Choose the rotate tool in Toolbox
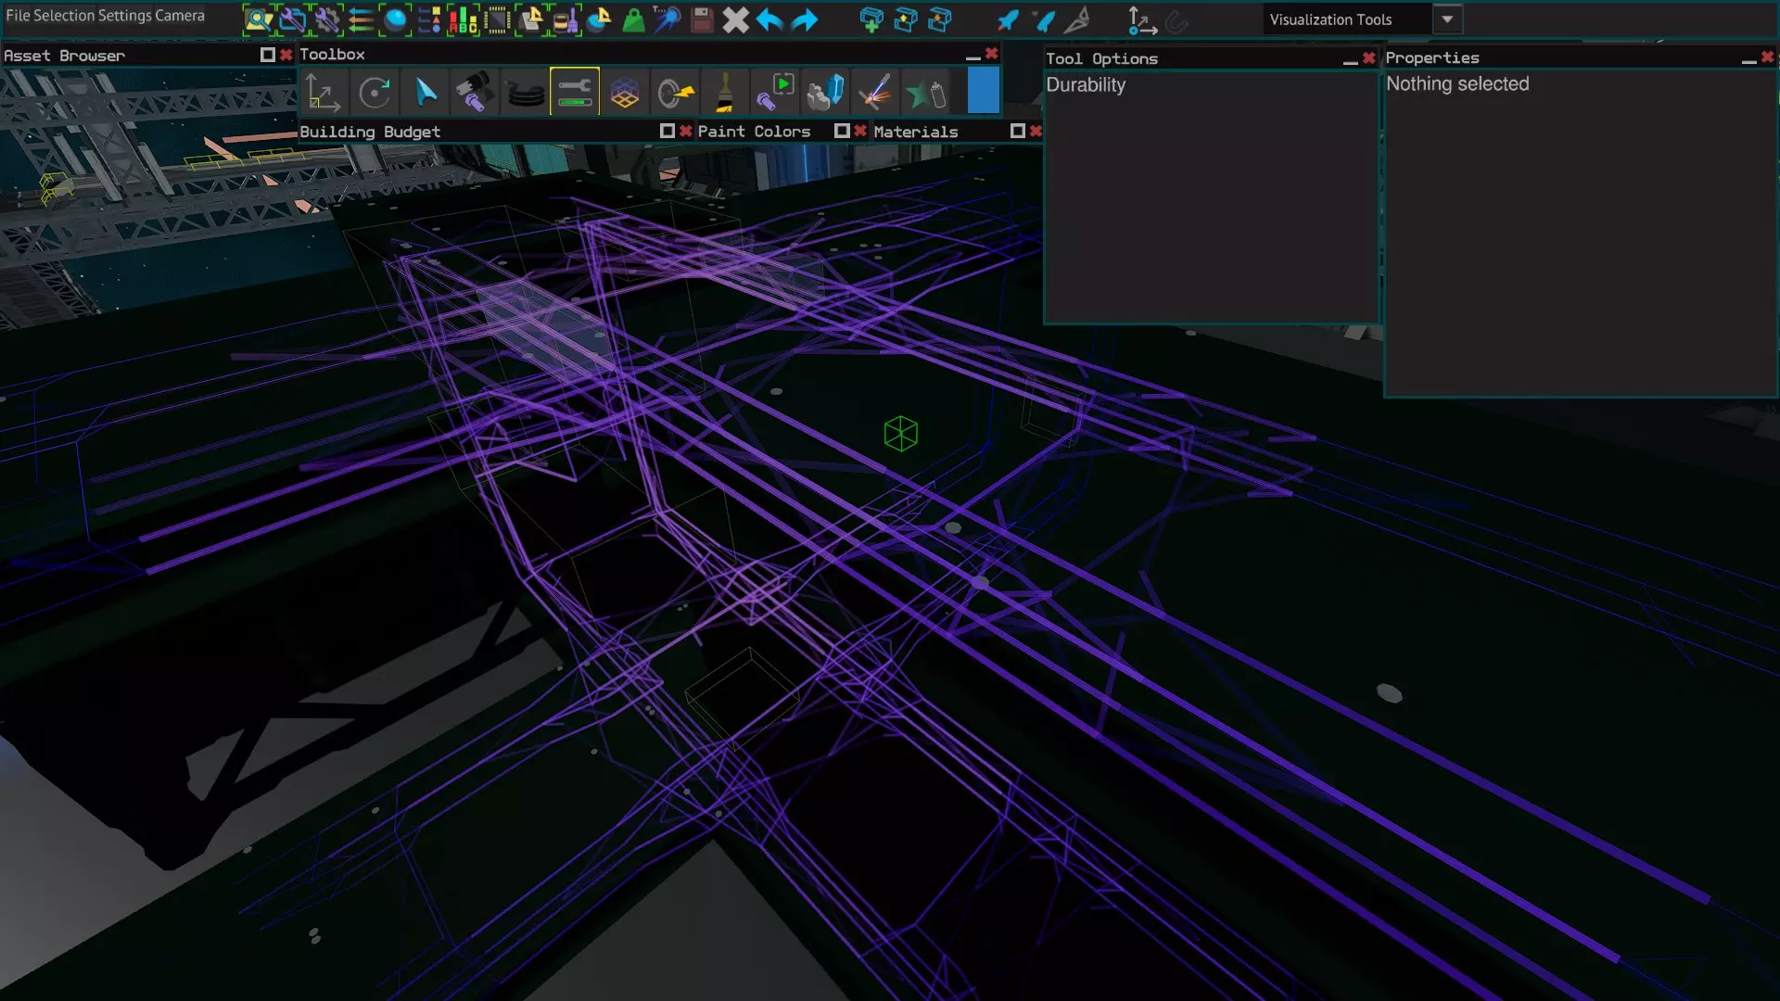Image resolution: width=1780 pixels, height=1001 pixels. tap(375, 93)
